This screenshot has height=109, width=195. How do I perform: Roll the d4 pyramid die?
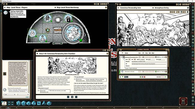[x=44, y=103]
